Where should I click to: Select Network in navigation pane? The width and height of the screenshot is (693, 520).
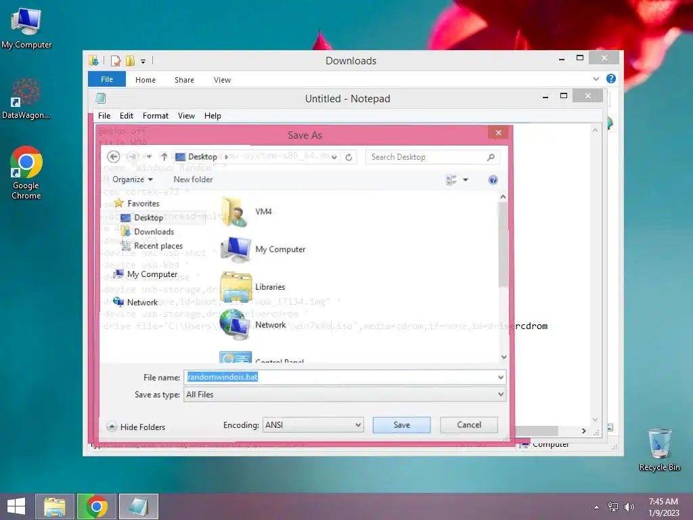(x=142, y=303)
